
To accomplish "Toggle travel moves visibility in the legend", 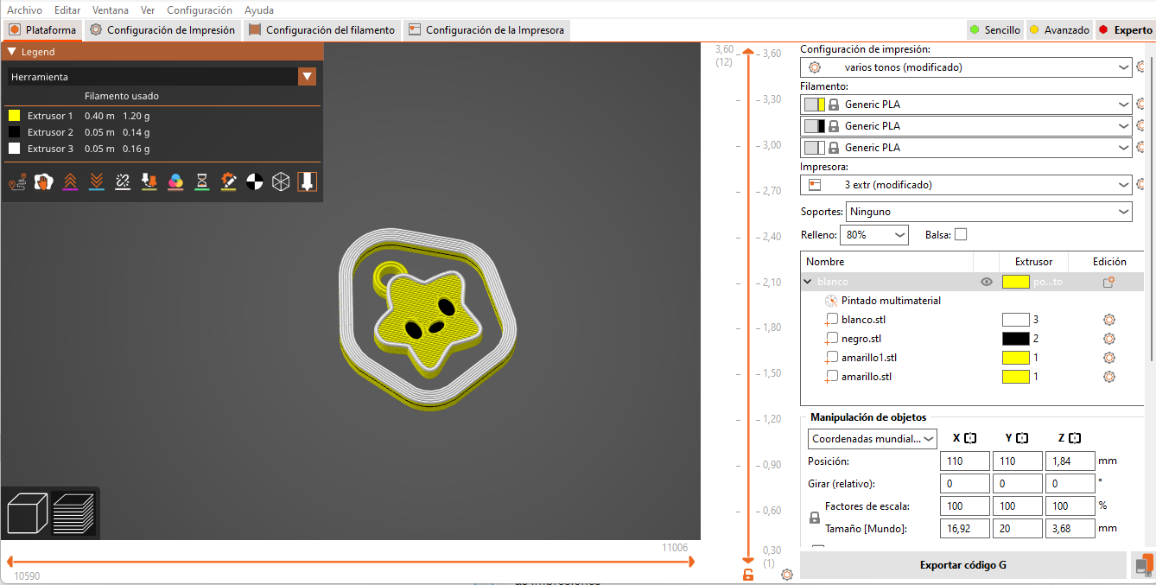I will [x=16, y=181].
